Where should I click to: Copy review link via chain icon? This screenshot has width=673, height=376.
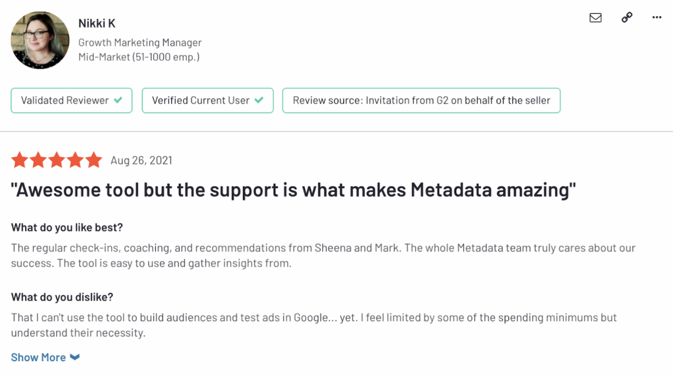(627, 17)
